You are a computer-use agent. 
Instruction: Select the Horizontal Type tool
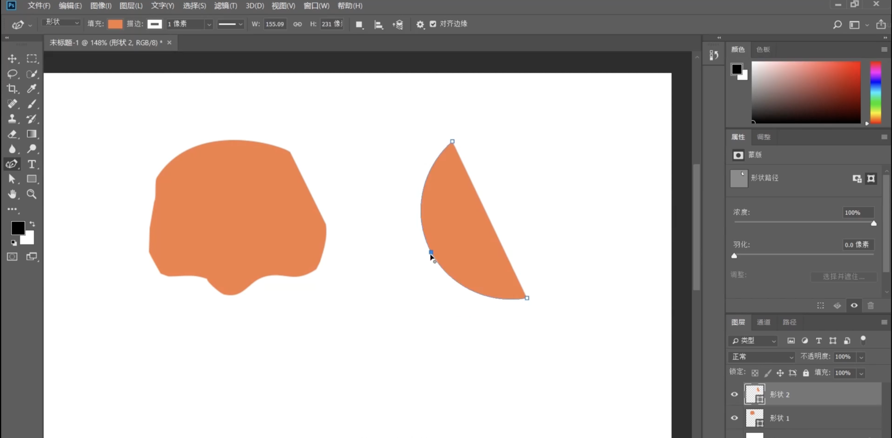pos(31,164)
